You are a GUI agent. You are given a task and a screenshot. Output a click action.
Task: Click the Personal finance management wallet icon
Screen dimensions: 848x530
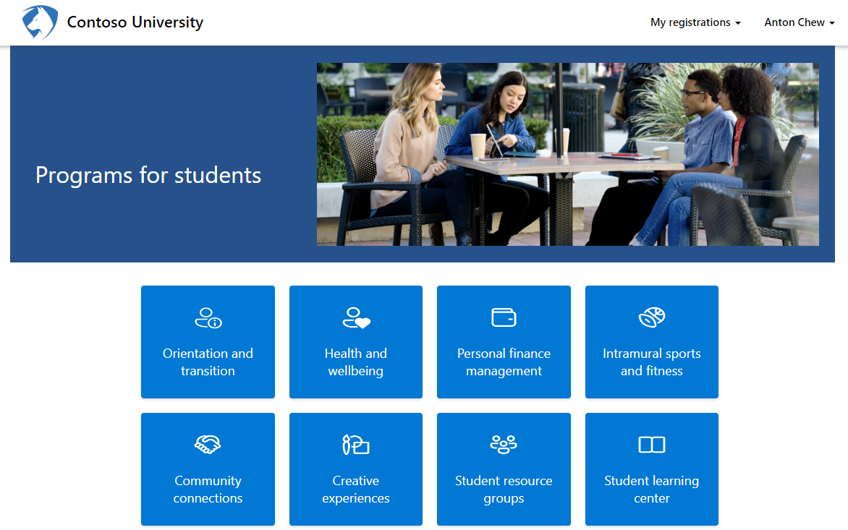pos(504,317)
